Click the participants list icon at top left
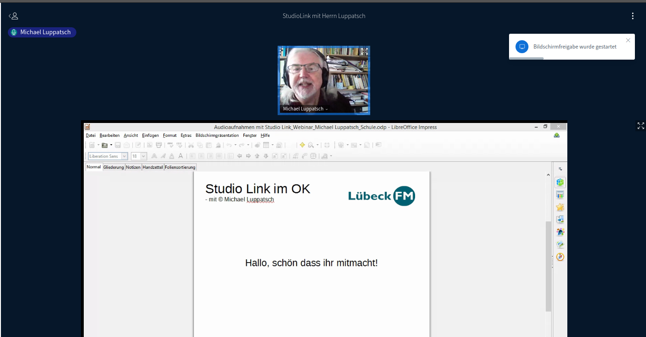Image resolution: width=646 pixels, height=337 pixels. [x=13, y=16]
